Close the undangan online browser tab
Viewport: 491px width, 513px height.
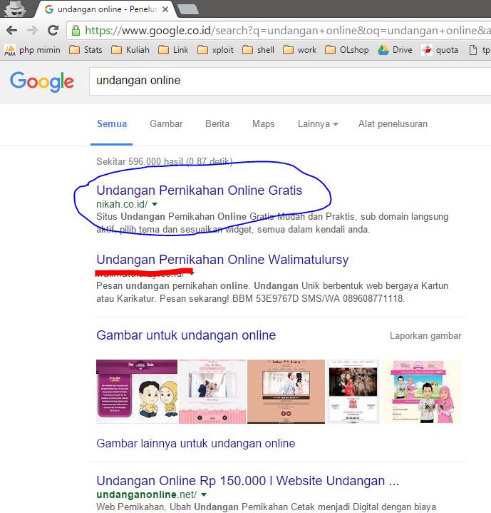(x=165, y=9)
